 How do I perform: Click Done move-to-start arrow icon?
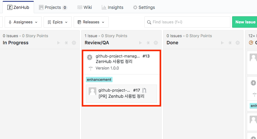(x=222, y=43)
